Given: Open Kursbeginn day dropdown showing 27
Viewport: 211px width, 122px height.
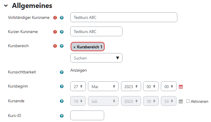Looking at the screenshot, I should tap(78, 86).
